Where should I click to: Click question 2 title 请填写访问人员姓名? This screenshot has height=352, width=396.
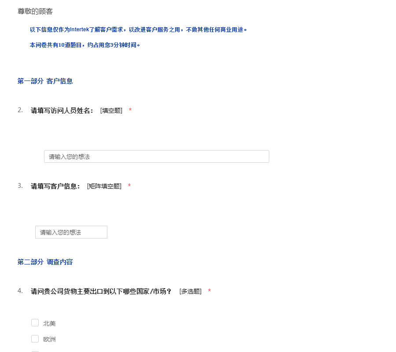pos(62,110)
